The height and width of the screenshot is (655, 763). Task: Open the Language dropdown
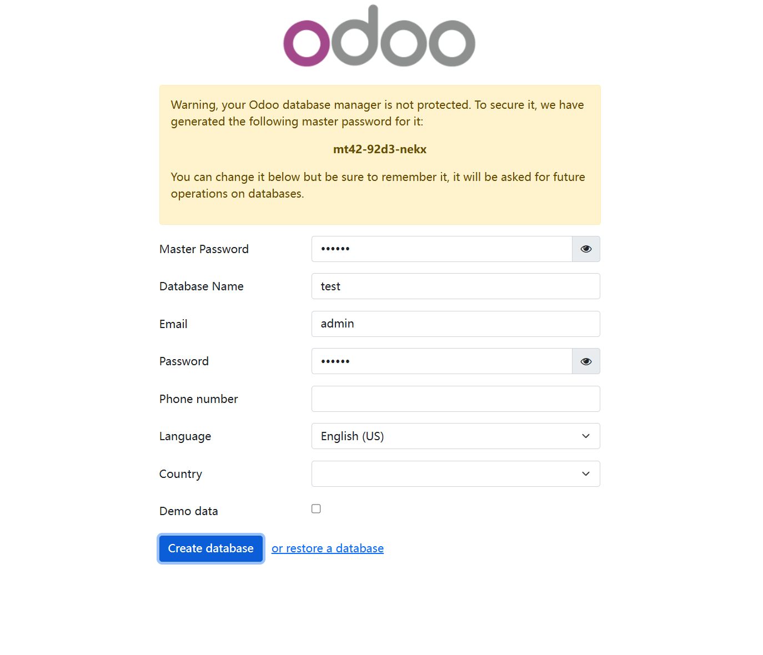pyautogui.click(x=455, y=436)
